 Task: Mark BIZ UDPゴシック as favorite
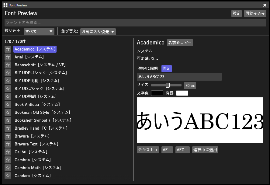[x=8, y=73]
